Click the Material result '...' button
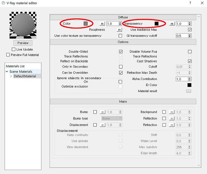This screenshot has height=174, width=207. point(189,91)
